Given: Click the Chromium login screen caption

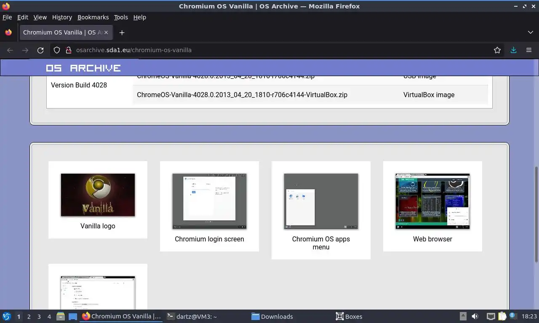Looking at the screenshot, I should 209,239.
